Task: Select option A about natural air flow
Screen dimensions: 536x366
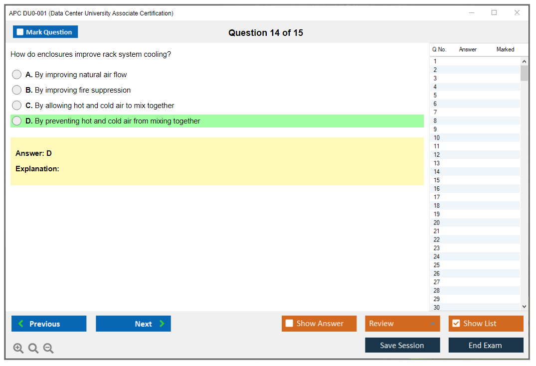Action: (17, 75)
